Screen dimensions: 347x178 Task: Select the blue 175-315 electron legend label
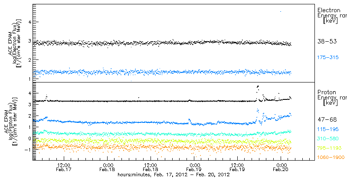click(328, 58)
